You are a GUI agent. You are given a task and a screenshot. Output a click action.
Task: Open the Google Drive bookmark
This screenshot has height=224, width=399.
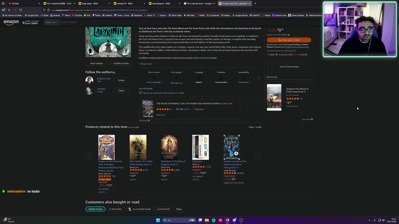32,15
